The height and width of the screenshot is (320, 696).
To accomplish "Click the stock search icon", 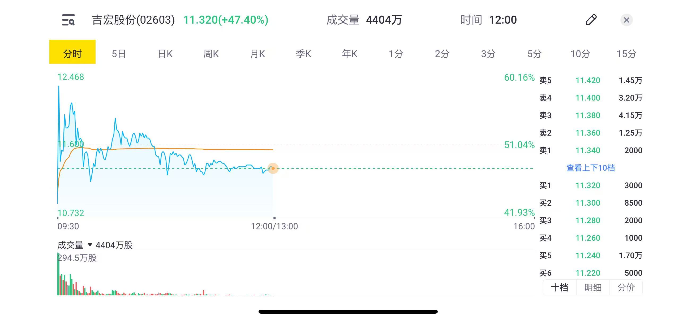I will click(68, 20).
